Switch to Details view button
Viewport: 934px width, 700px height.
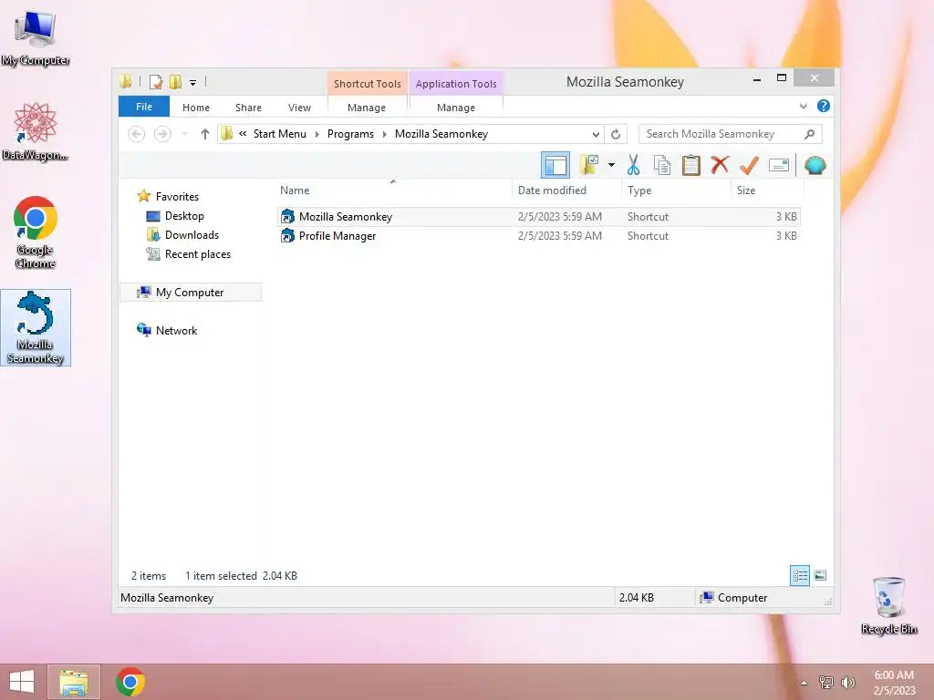[799, 575]
